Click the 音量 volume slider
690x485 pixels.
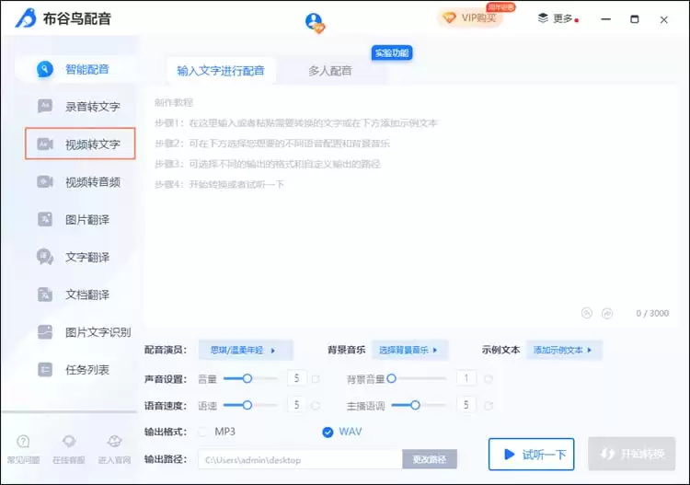click(x=251, y=378)
